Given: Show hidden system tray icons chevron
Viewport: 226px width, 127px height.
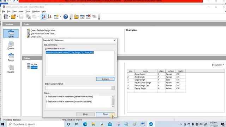Looking at the screenshot, I should pyautogui.click(x=181, y=124).
